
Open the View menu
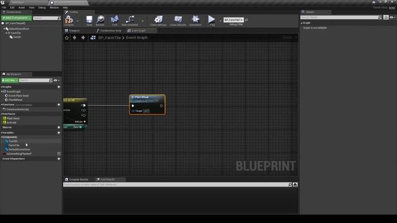32,7
